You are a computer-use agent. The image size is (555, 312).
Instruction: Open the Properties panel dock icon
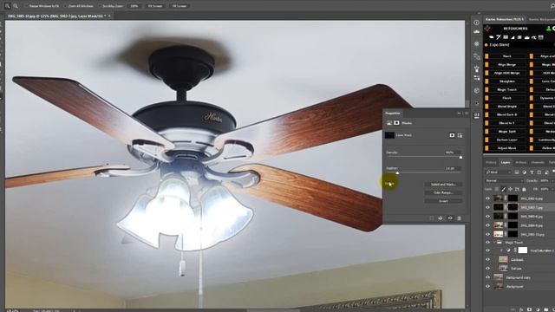coord(476,115)
